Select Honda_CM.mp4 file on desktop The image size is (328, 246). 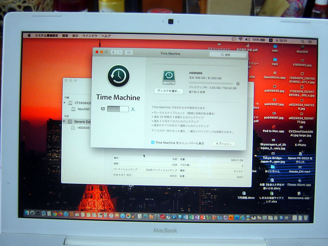point(299,169)
